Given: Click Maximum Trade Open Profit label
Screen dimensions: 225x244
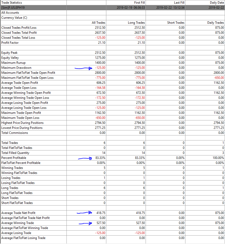Looking at the screenshot, I should pyautogui.click(x=21, y=113).
